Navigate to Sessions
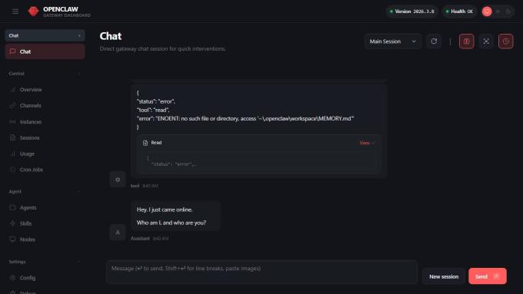Screen dimensions: 523x294 coord(45,138)
